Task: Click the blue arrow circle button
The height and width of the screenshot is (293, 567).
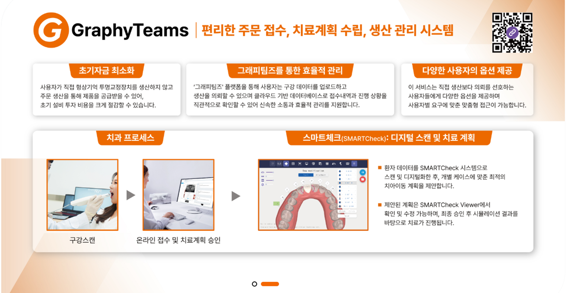Action: 363,172
